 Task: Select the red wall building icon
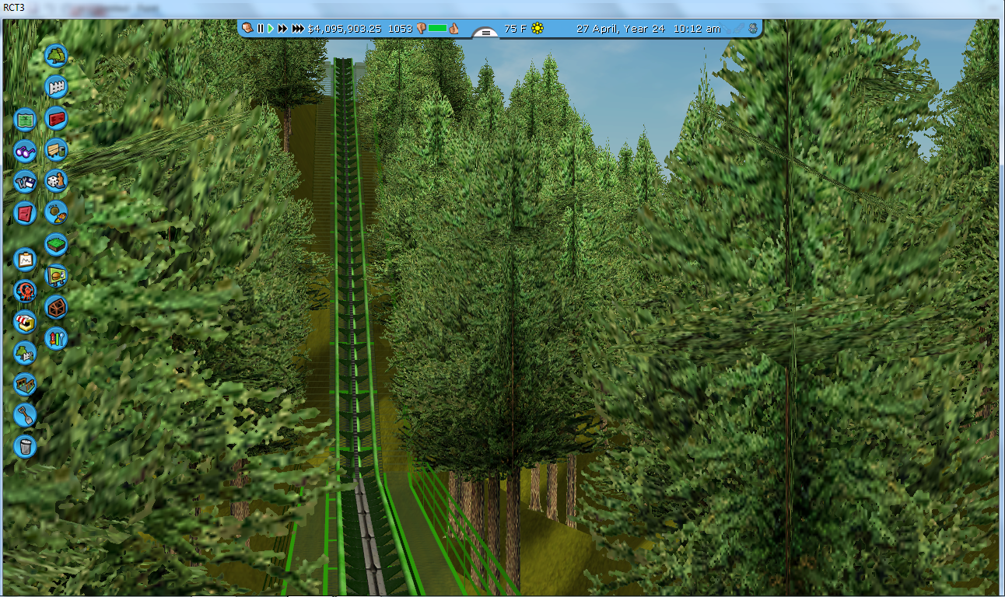(56, 118)
